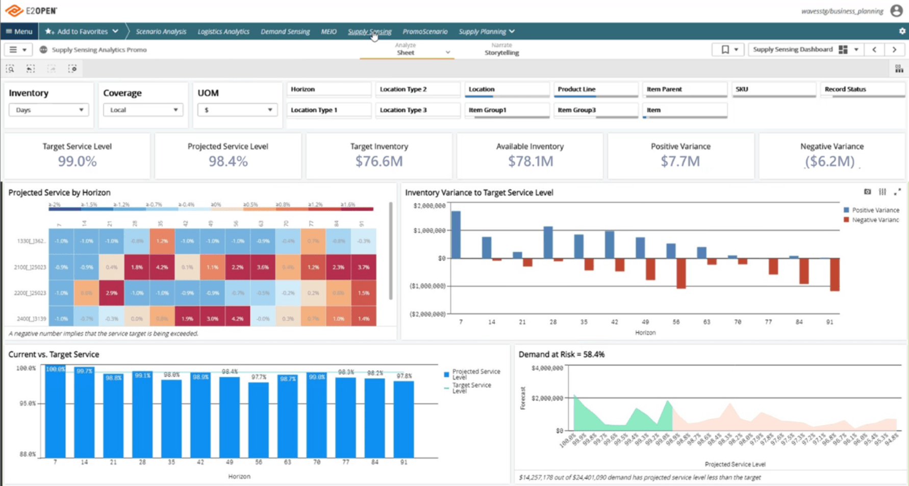Click the step back selection icon
This screenshot has width=909, height=486.
pyautogui.click(x=31, y=68)
